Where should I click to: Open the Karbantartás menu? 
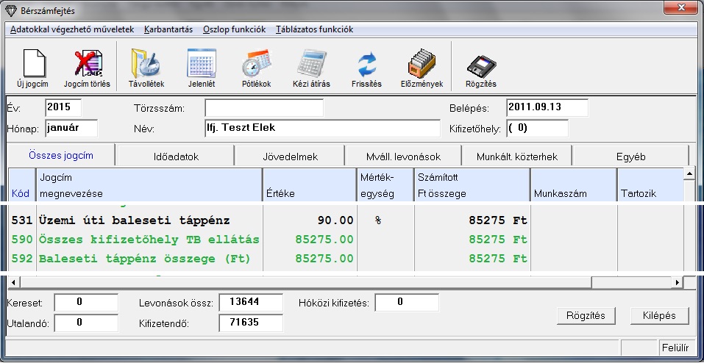pyautogui.click(x=168, y=29)
